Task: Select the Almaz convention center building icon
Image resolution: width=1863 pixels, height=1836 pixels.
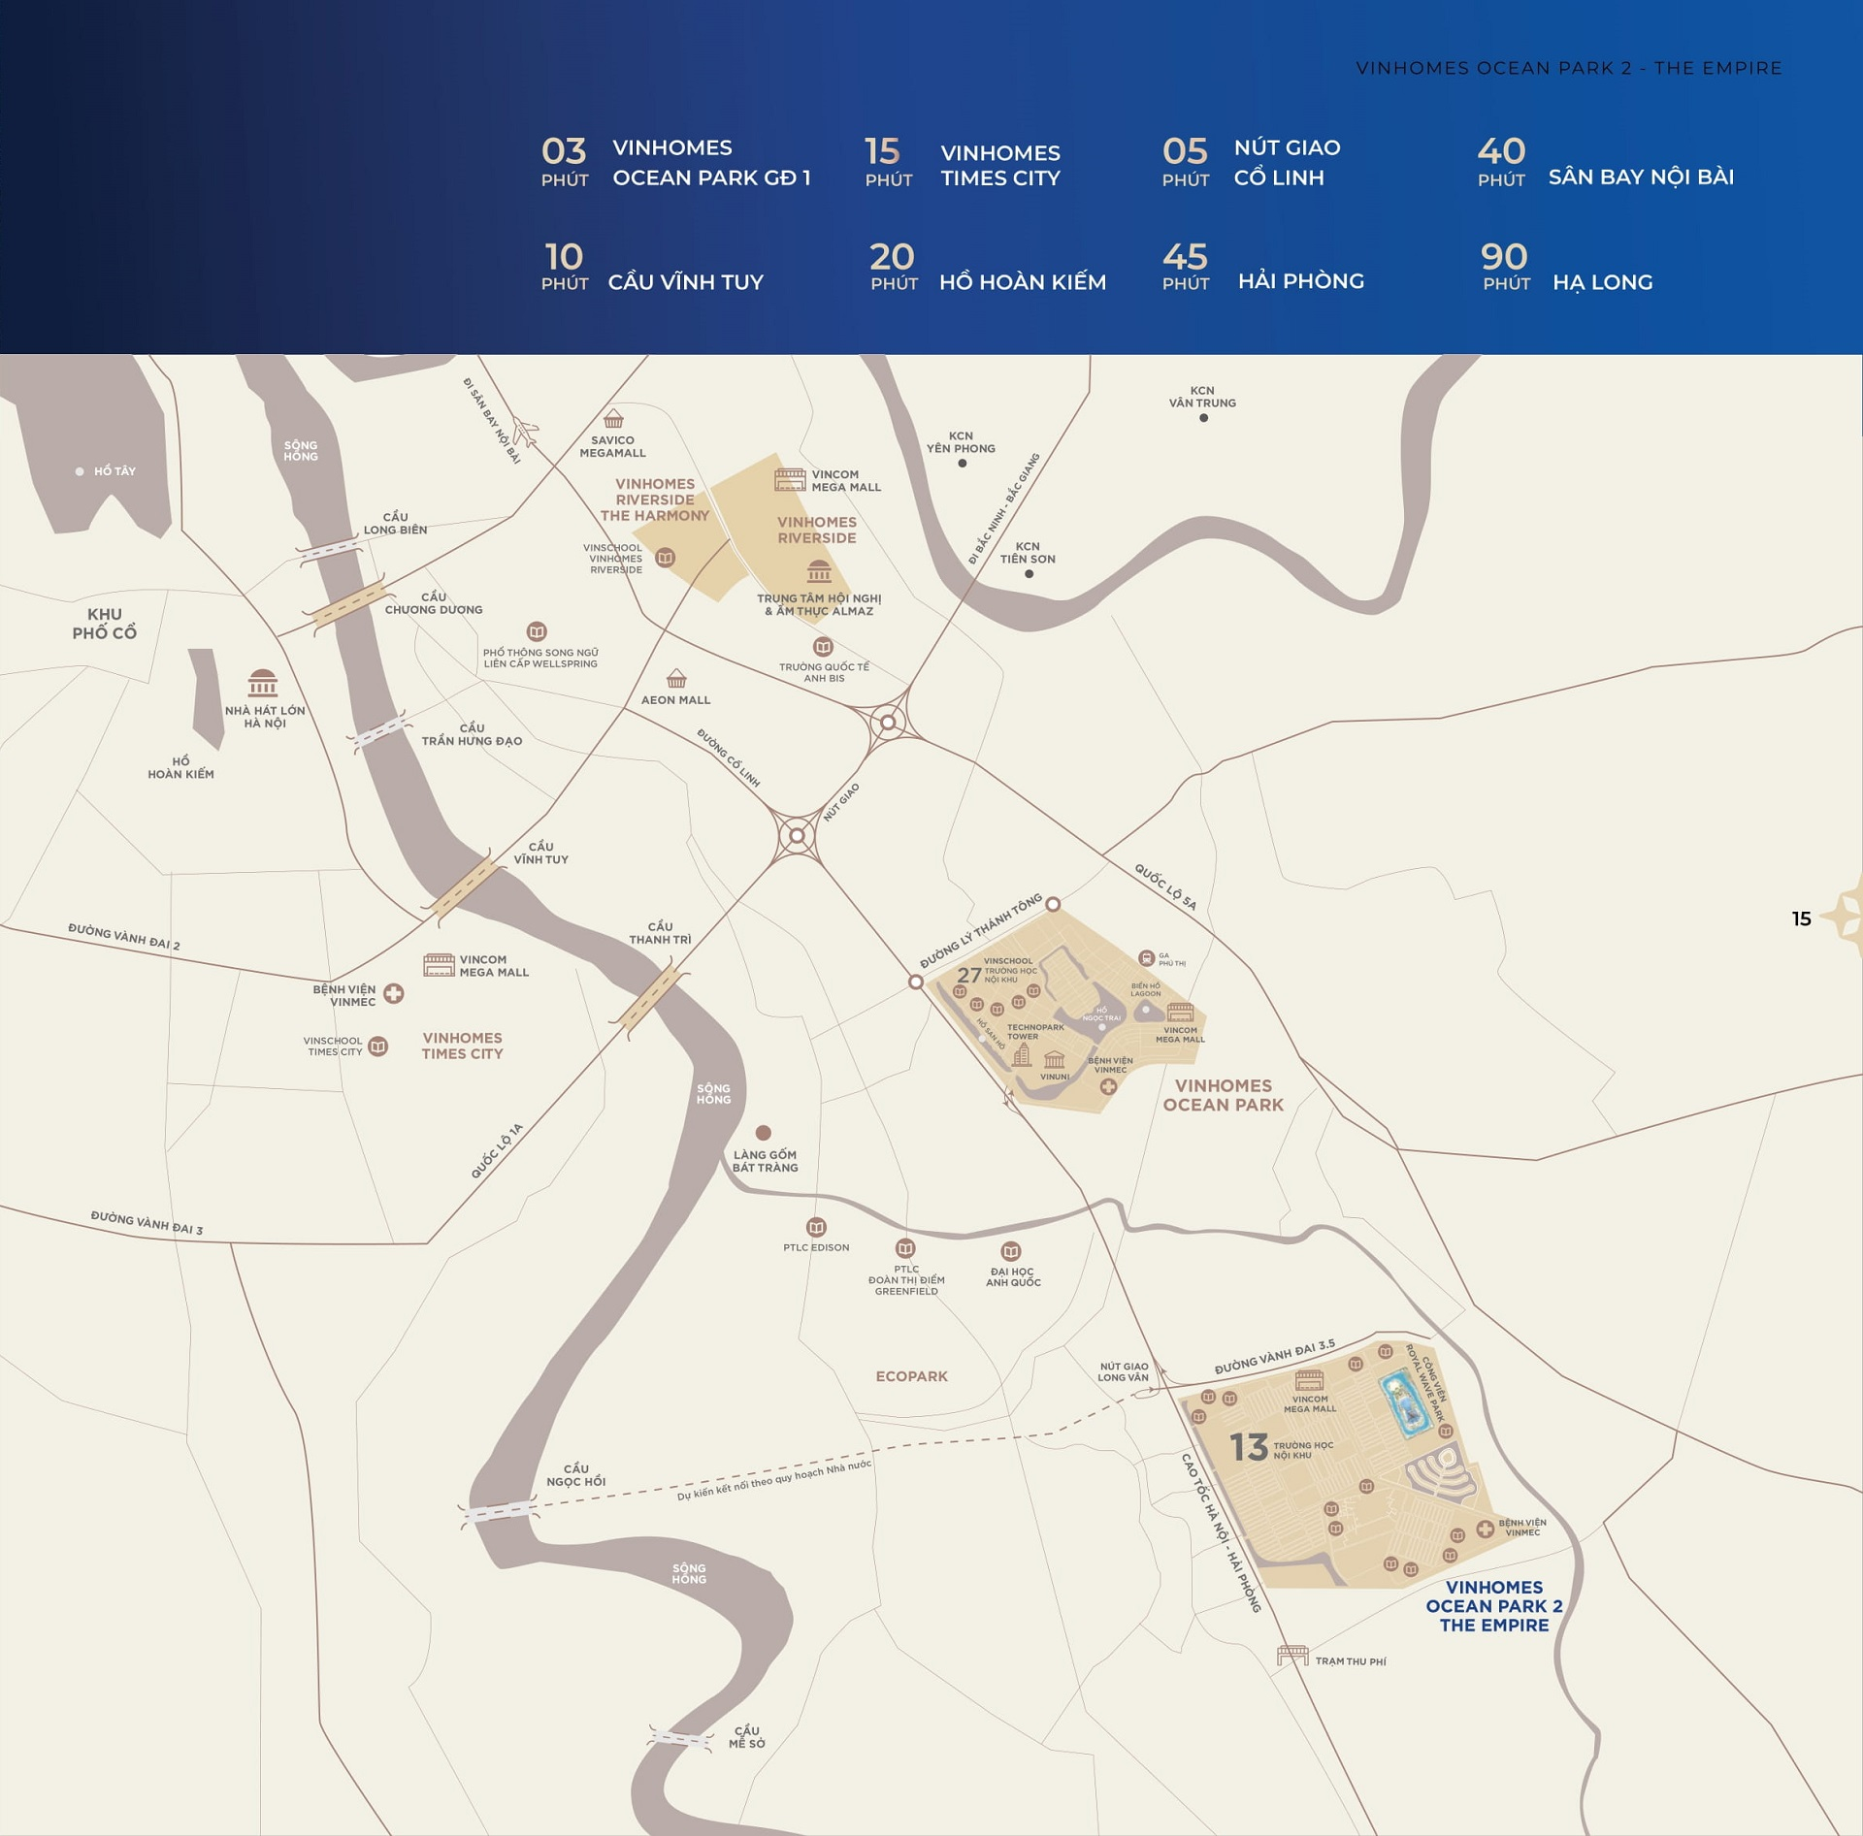Action: click(x=819, y=571)
